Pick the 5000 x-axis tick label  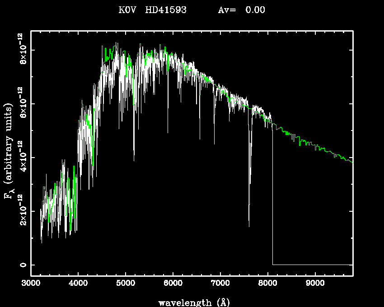coord(126,284)
